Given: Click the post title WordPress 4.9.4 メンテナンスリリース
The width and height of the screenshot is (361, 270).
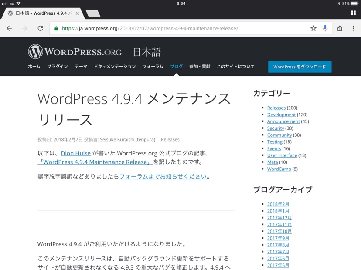Looking at the screenshot, I should click(x=134, y=109).
